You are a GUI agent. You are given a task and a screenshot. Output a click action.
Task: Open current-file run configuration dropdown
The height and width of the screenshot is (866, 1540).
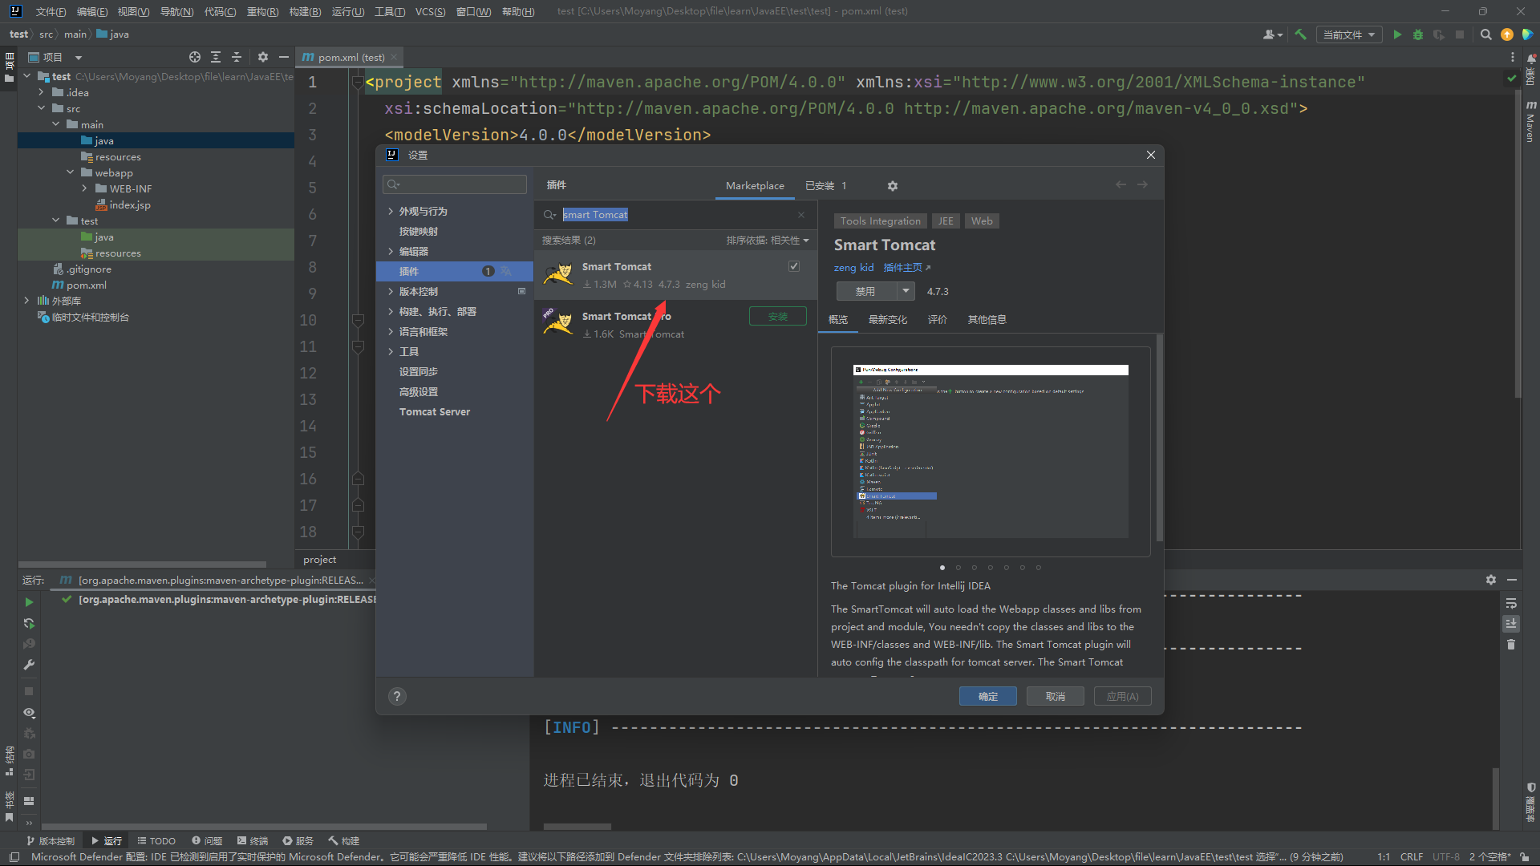1349,34
